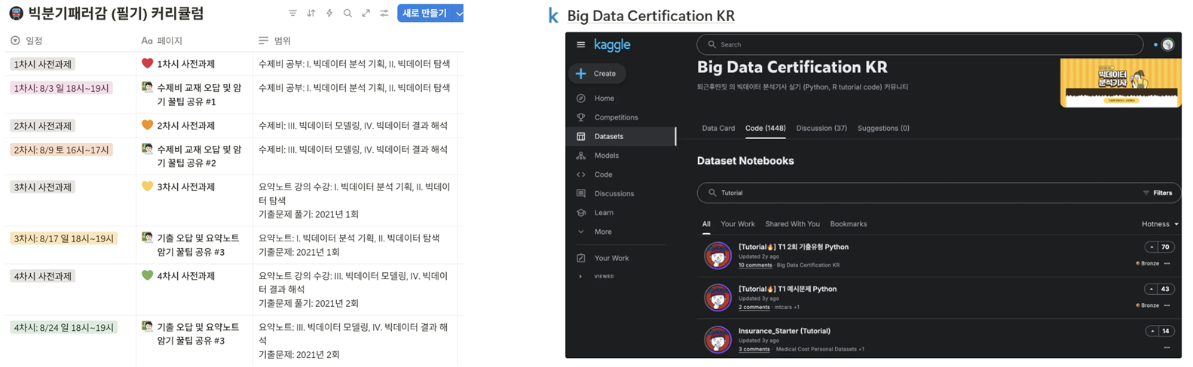
Task: Click the 빅데이터 분석기사 banner thumbnail
Action: tap(1119, 83)
